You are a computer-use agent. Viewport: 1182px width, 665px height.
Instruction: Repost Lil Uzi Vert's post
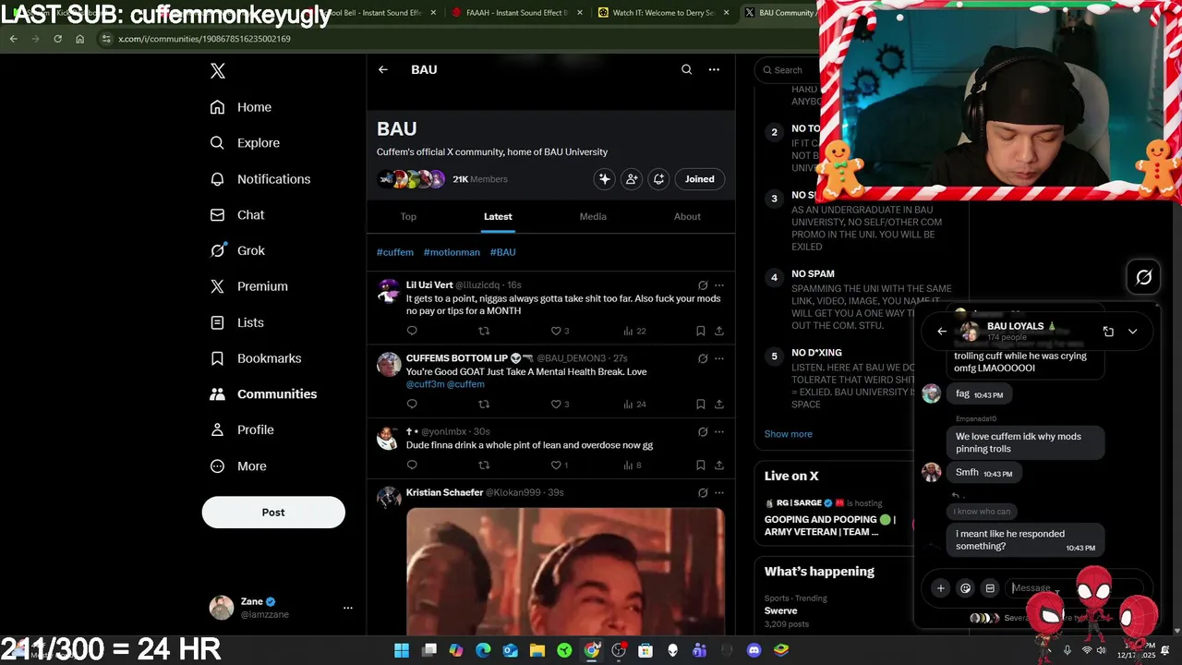pos(484,331)
